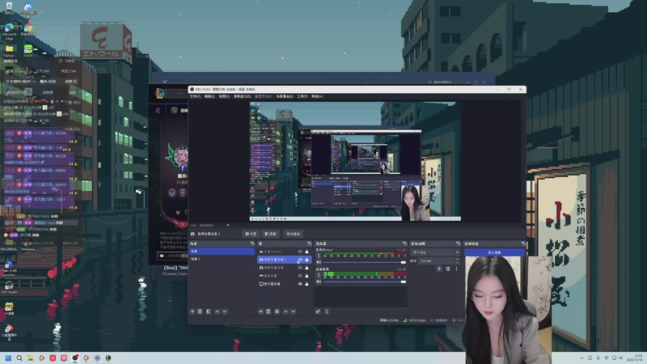Screen dimensions: 647x364
Task: Open advanced audio properties in mixer toolbar
Action: point(318,311)
